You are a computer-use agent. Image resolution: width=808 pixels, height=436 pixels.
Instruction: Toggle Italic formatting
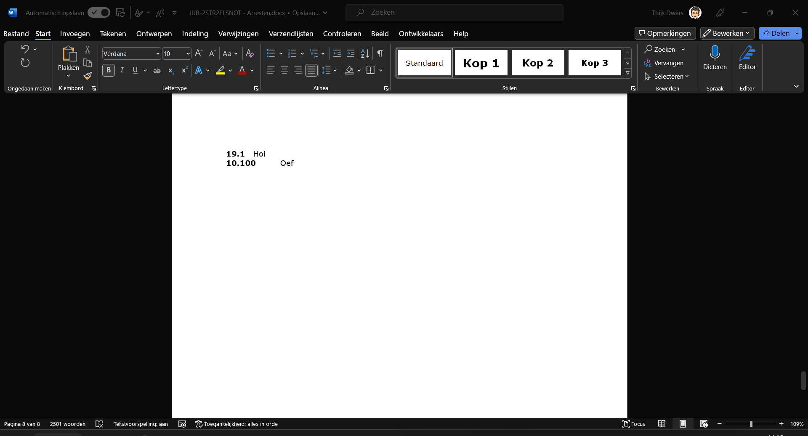pyautogui.click(x=122, y=70)
